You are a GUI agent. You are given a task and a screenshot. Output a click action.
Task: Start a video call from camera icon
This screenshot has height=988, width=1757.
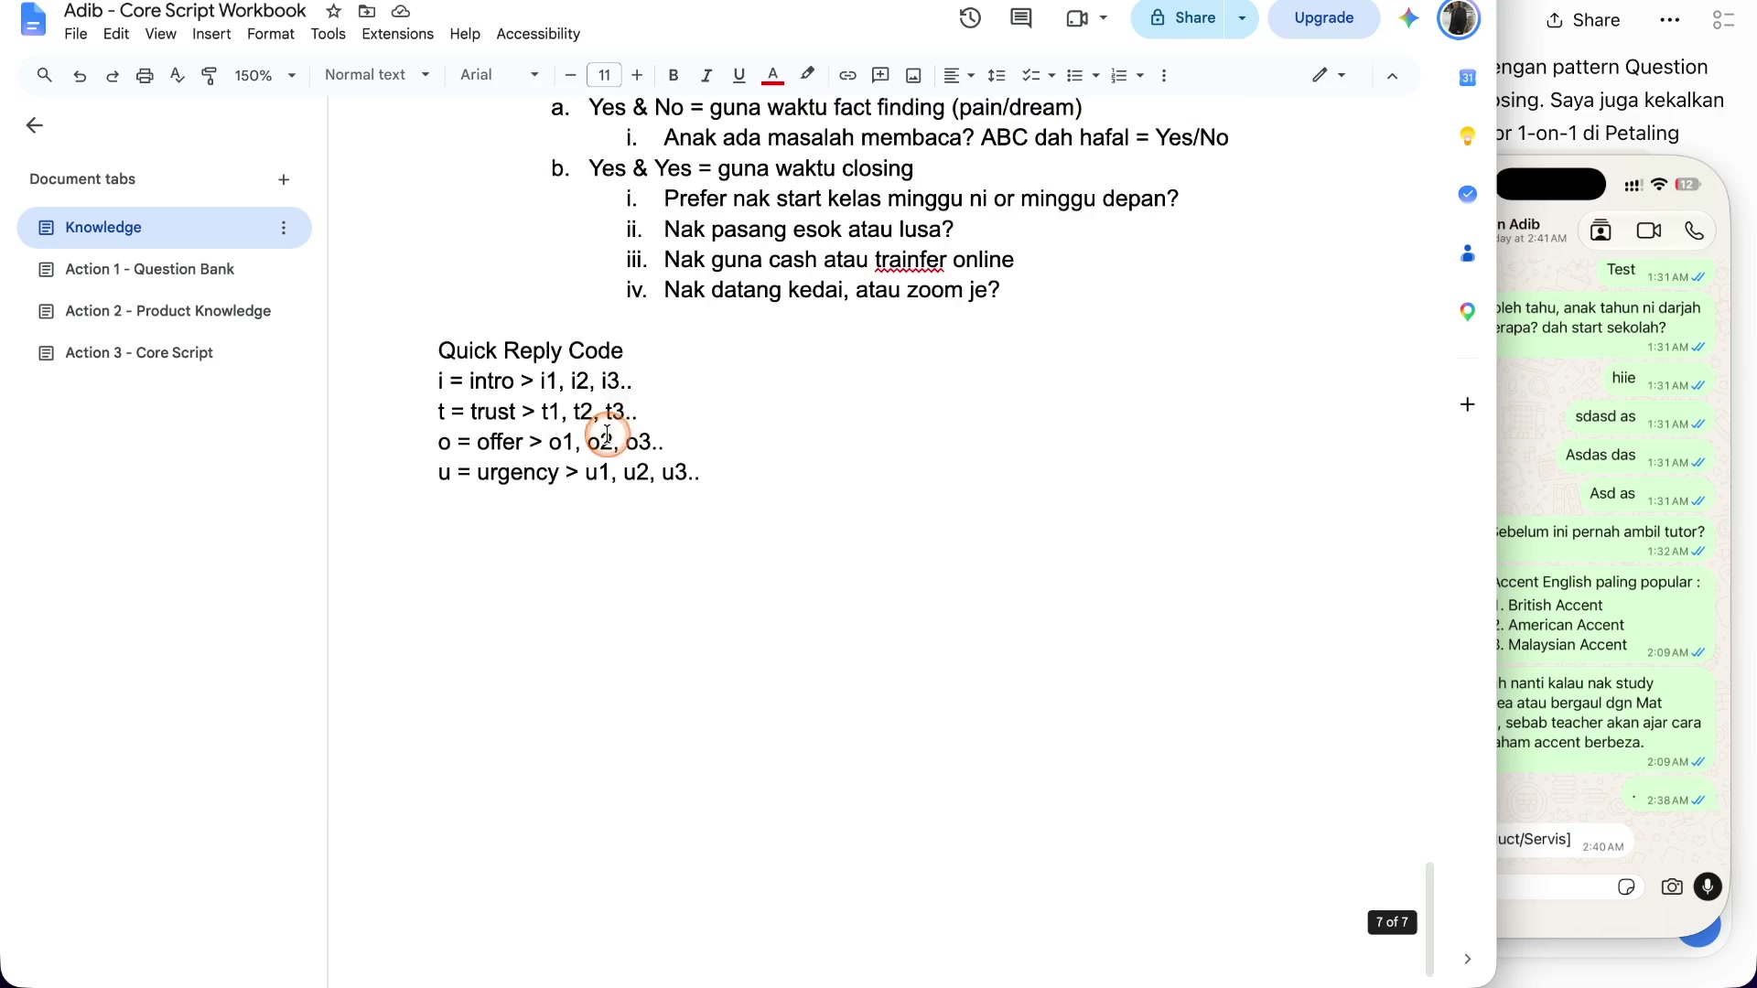click(1077, 18)
